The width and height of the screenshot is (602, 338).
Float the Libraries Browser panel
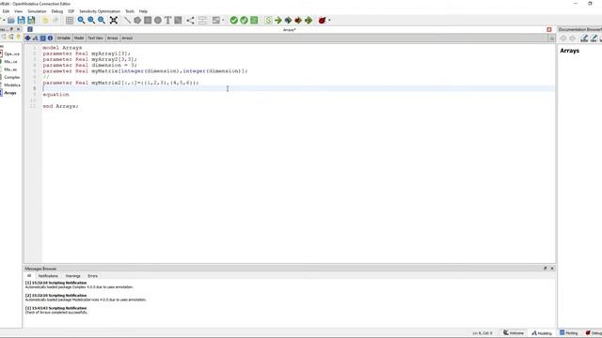pos(11,29)
